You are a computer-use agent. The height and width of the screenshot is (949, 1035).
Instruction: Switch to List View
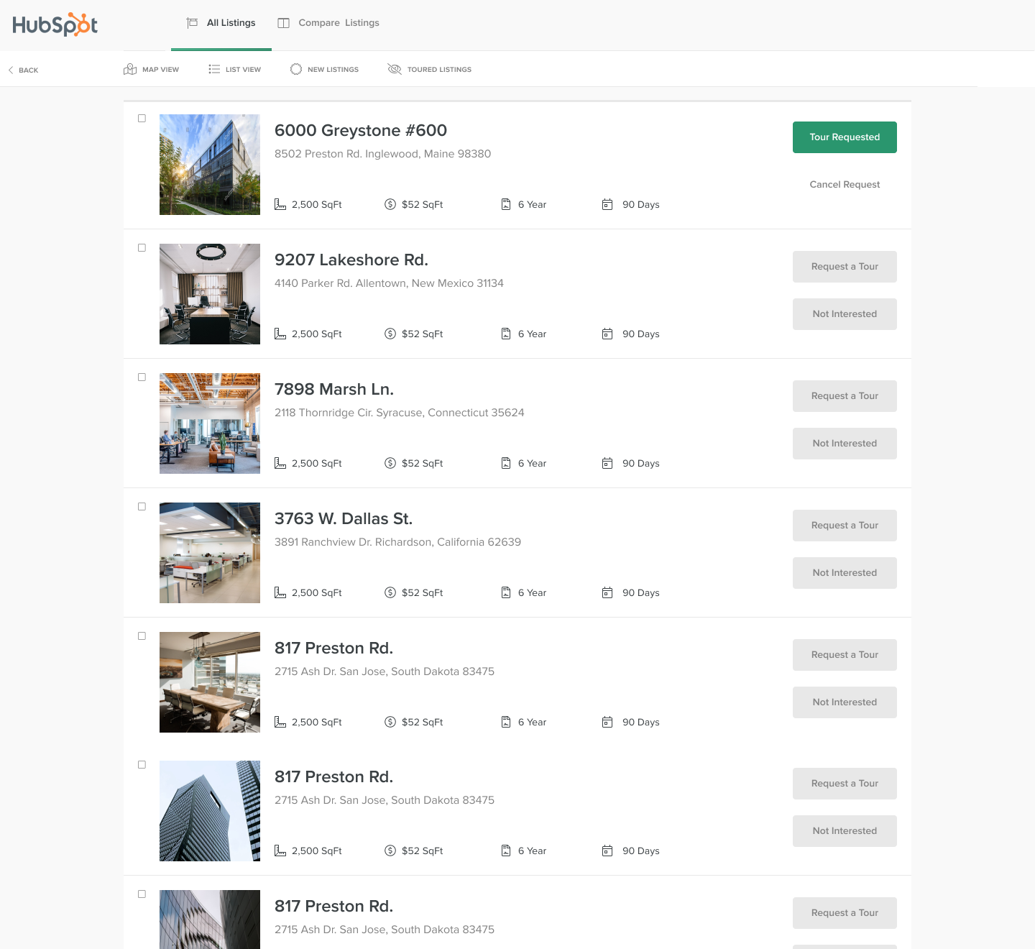235,69
